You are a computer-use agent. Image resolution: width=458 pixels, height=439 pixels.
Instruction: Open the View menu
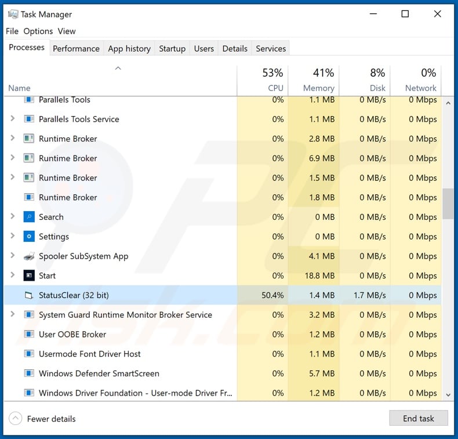[67, 31]
